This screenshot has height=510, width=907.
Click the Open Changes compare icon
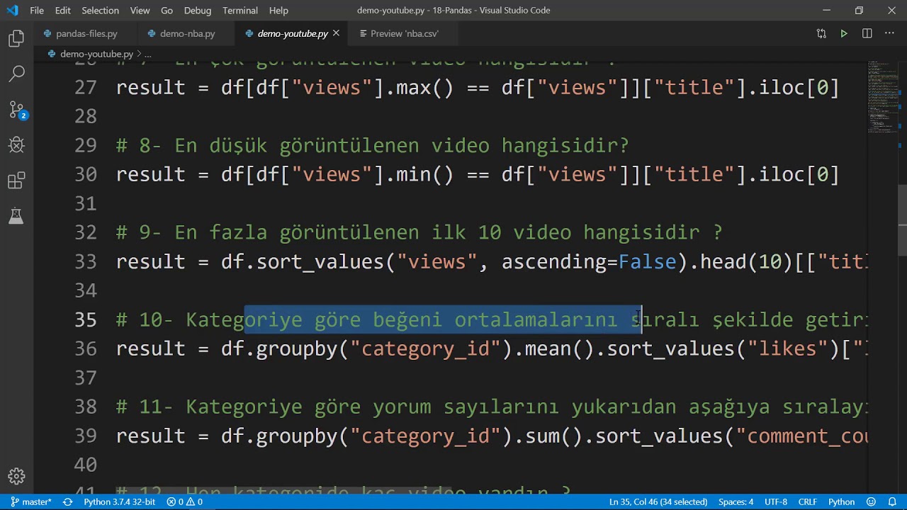click(821, 33)
